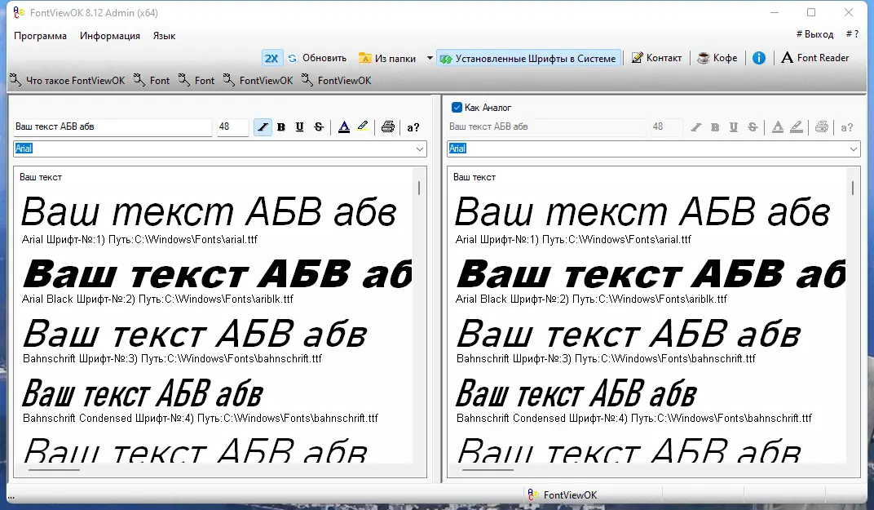This screenshot has height=510, width=874.
Task: Click the Bold icon in left panel
Action: click(281, 127)
